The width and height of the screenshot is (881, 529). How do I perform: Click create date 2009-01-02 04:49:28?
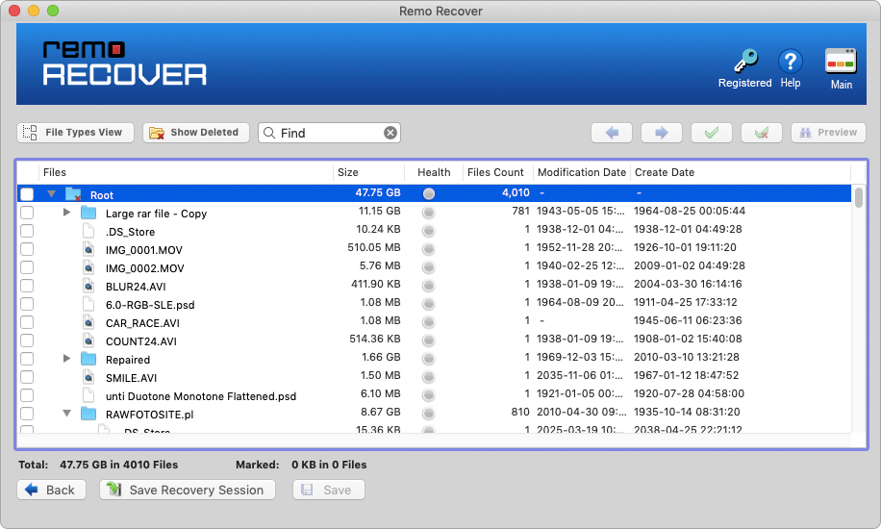[x=690, y=265]
